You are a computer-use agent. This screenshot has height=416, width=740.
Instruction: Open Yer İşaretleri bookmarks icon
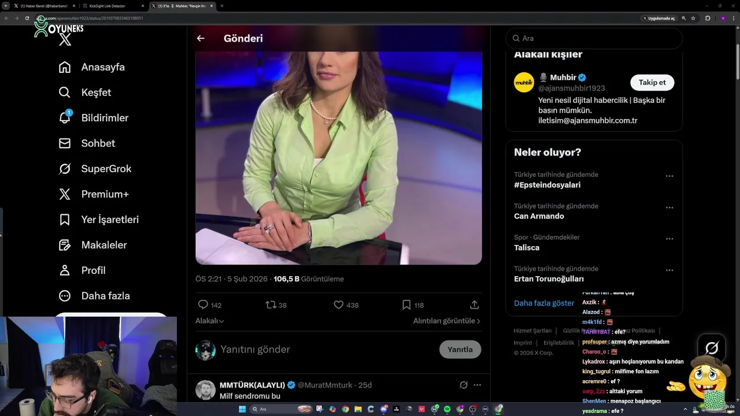tap(65, 220)
